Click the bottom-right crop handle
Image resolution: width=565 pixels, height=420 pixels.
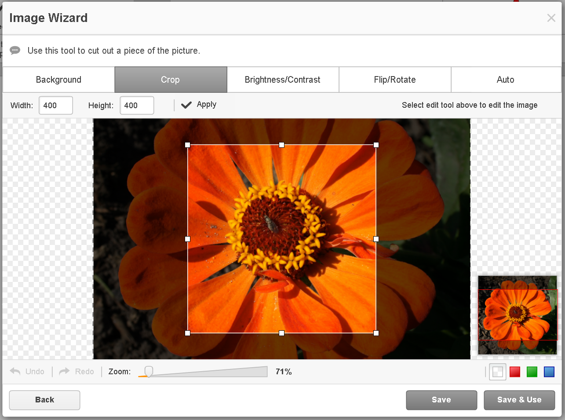coord(376,333)
